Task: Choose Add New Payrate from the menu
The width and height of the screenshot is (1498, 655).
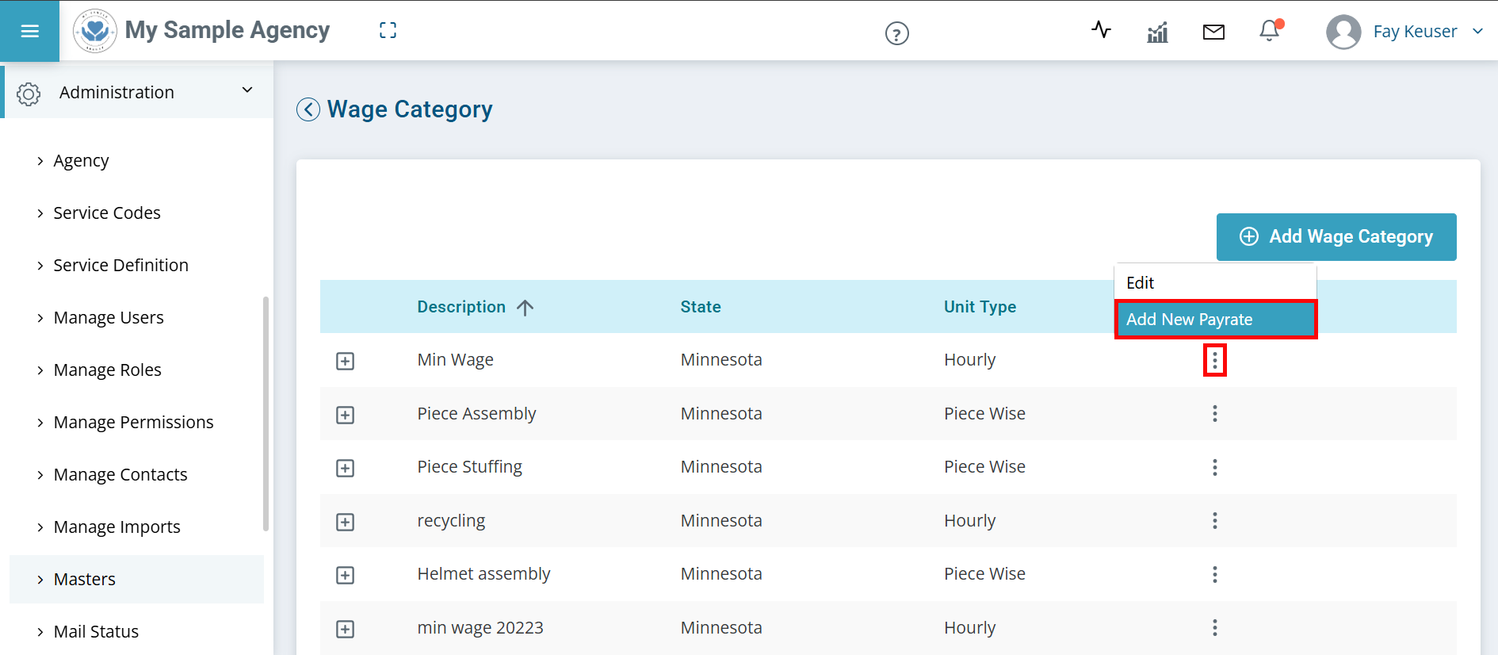Action: [x=1215, y=319]
